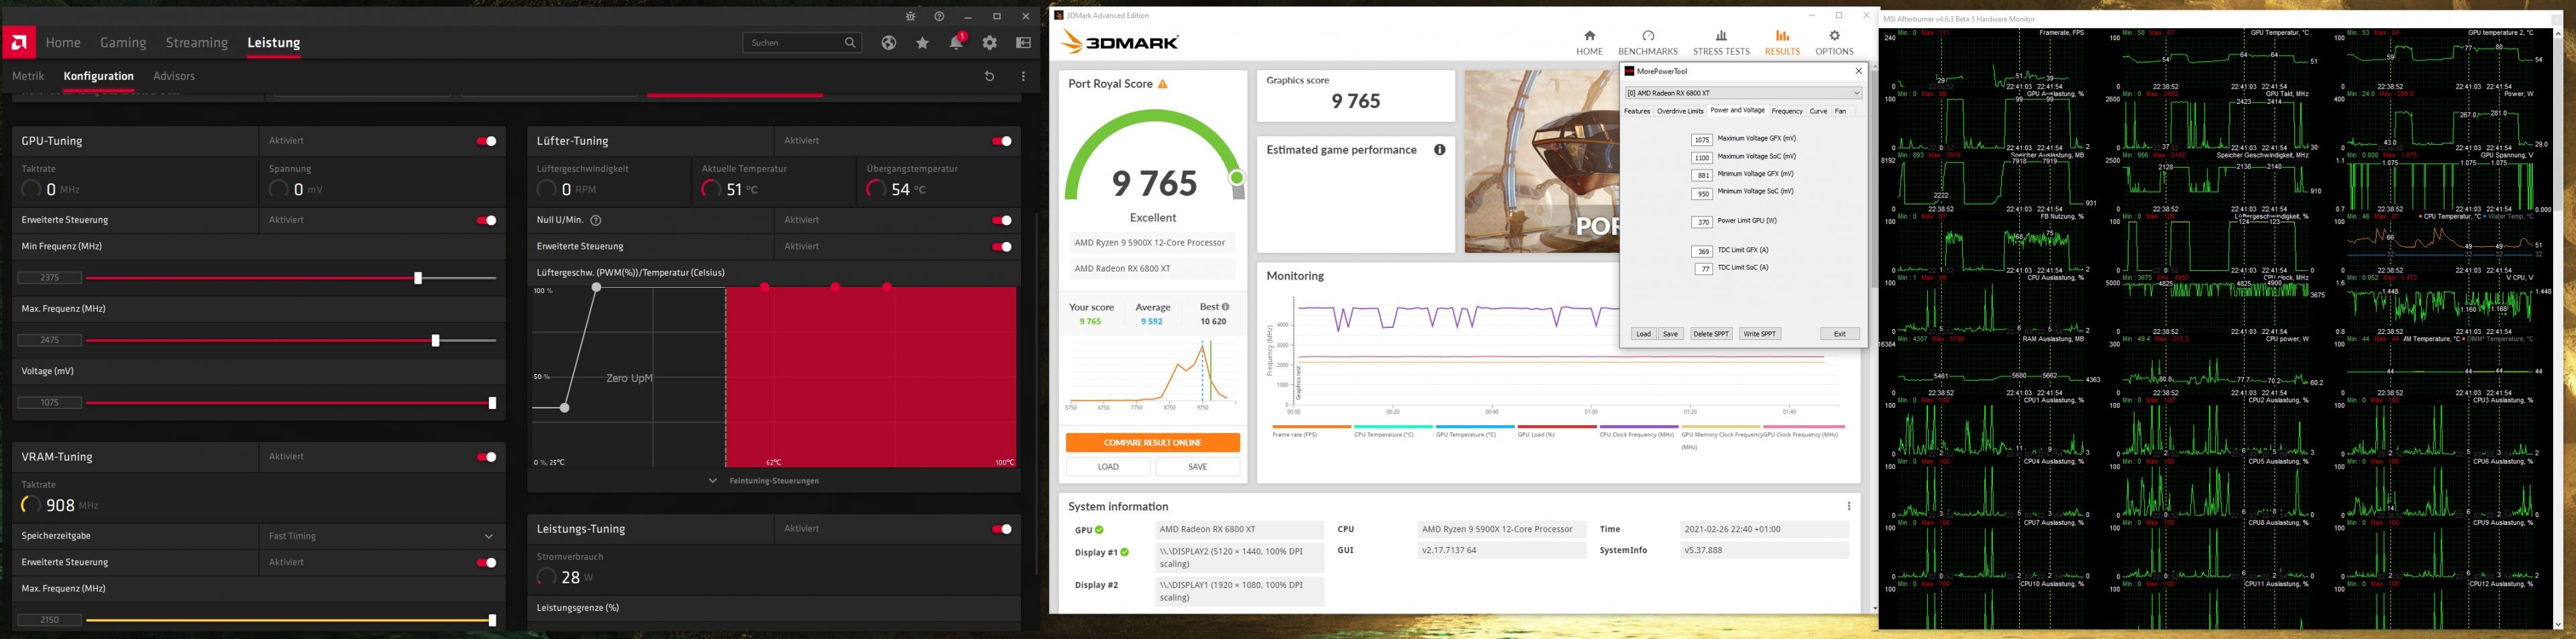Screen dimensions: 2576x639
Task: Click the VRAM Max. Frequenz slider handle at 2150
Action: coord(492,620)
